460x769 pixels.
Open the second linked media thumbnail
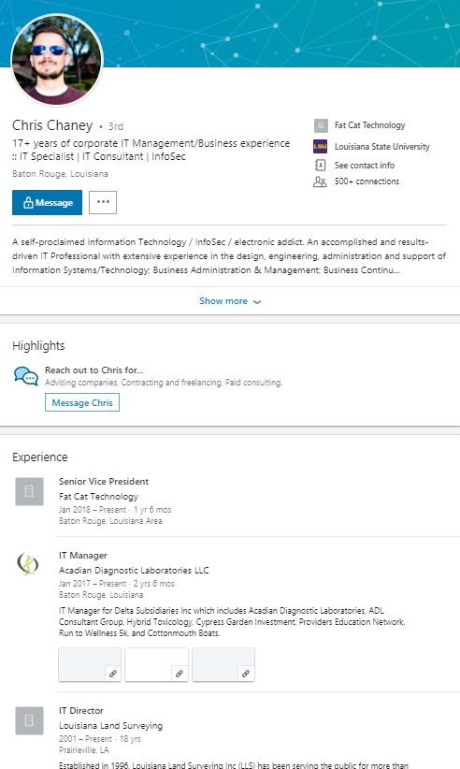[x=157, y=664]
